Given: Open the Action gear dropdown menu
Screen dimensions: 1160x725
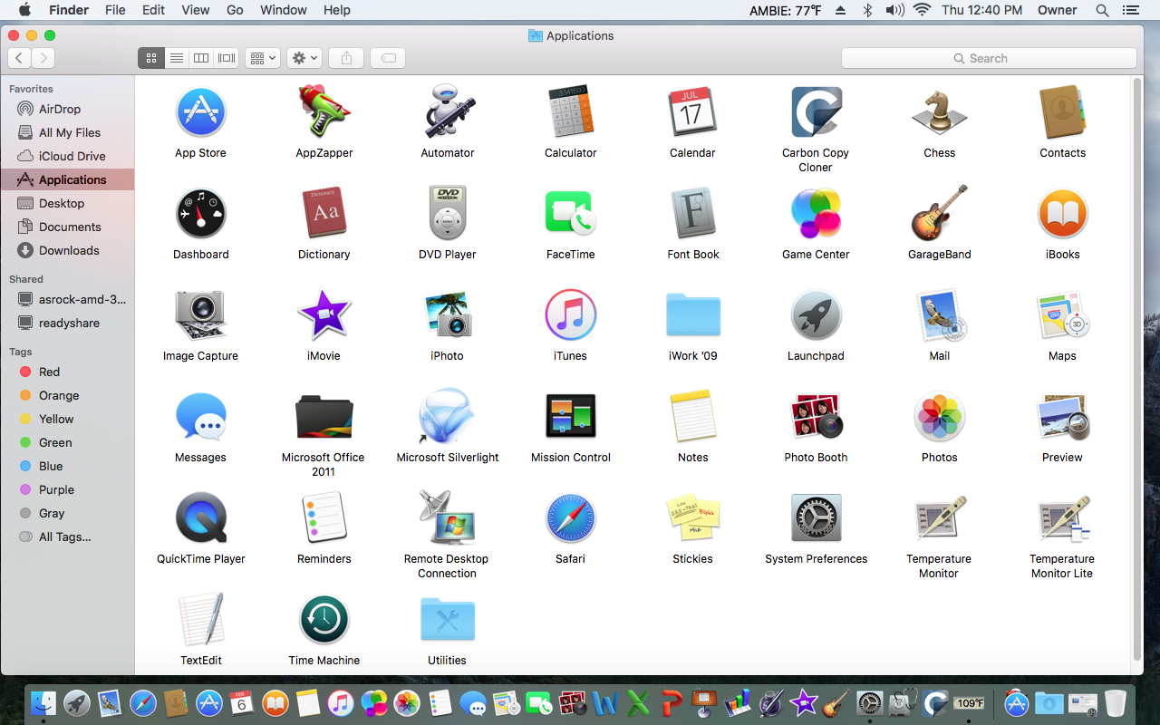Looking at the screenshot, I should [304, 58].
